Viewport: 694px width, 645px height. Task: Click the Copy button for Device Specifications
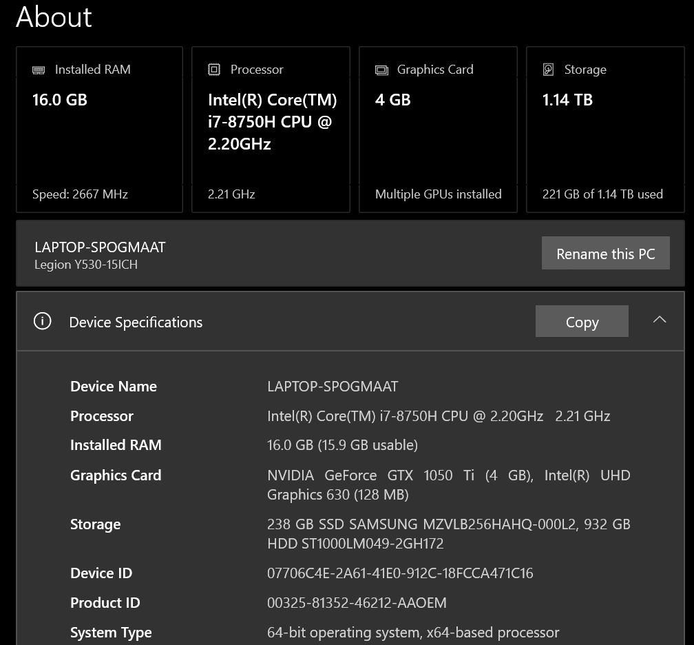click(x=582, y=321)
